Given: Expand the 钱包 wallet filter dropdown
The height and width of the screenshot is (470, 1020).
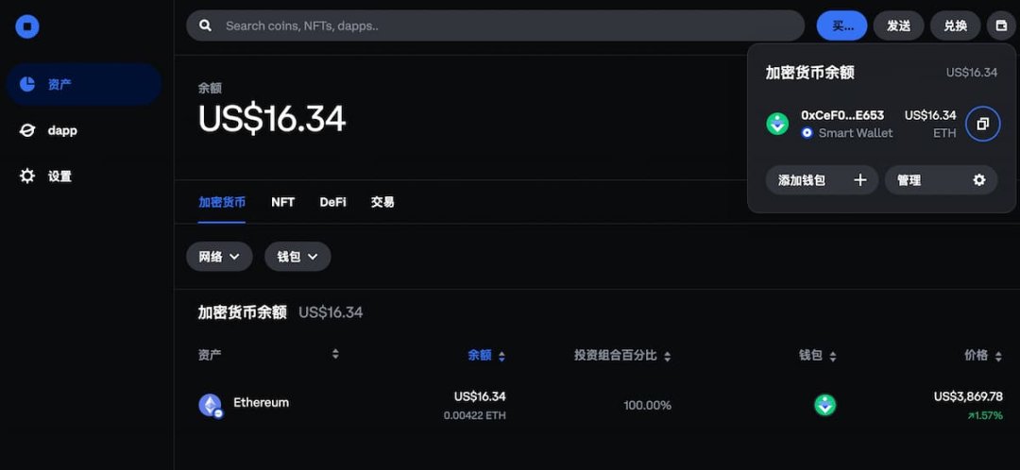Looking at the screenshot, I should tap(297, 256).
